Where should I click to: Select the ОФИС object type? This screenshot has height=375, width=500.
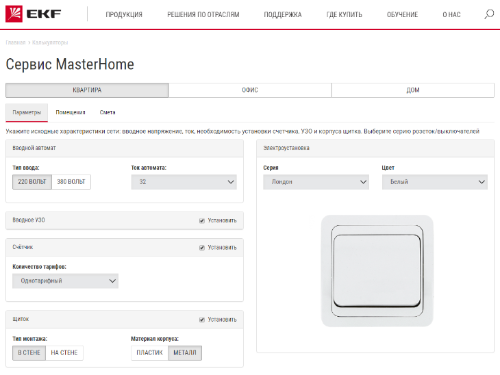[x=250, y=90]
